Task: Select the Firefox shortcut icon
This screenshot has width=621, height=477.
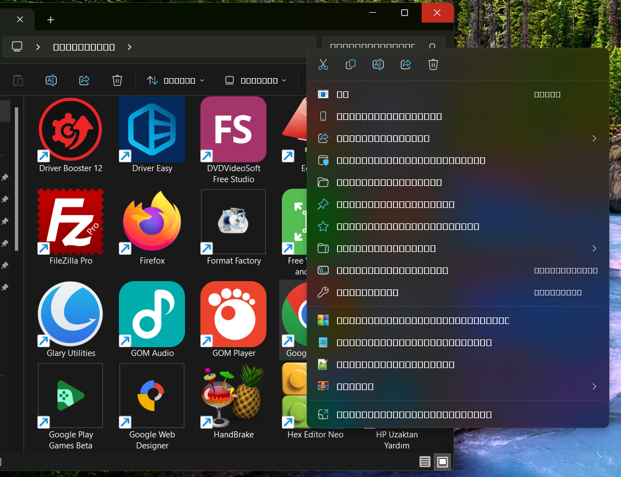Action: point(152,227)
